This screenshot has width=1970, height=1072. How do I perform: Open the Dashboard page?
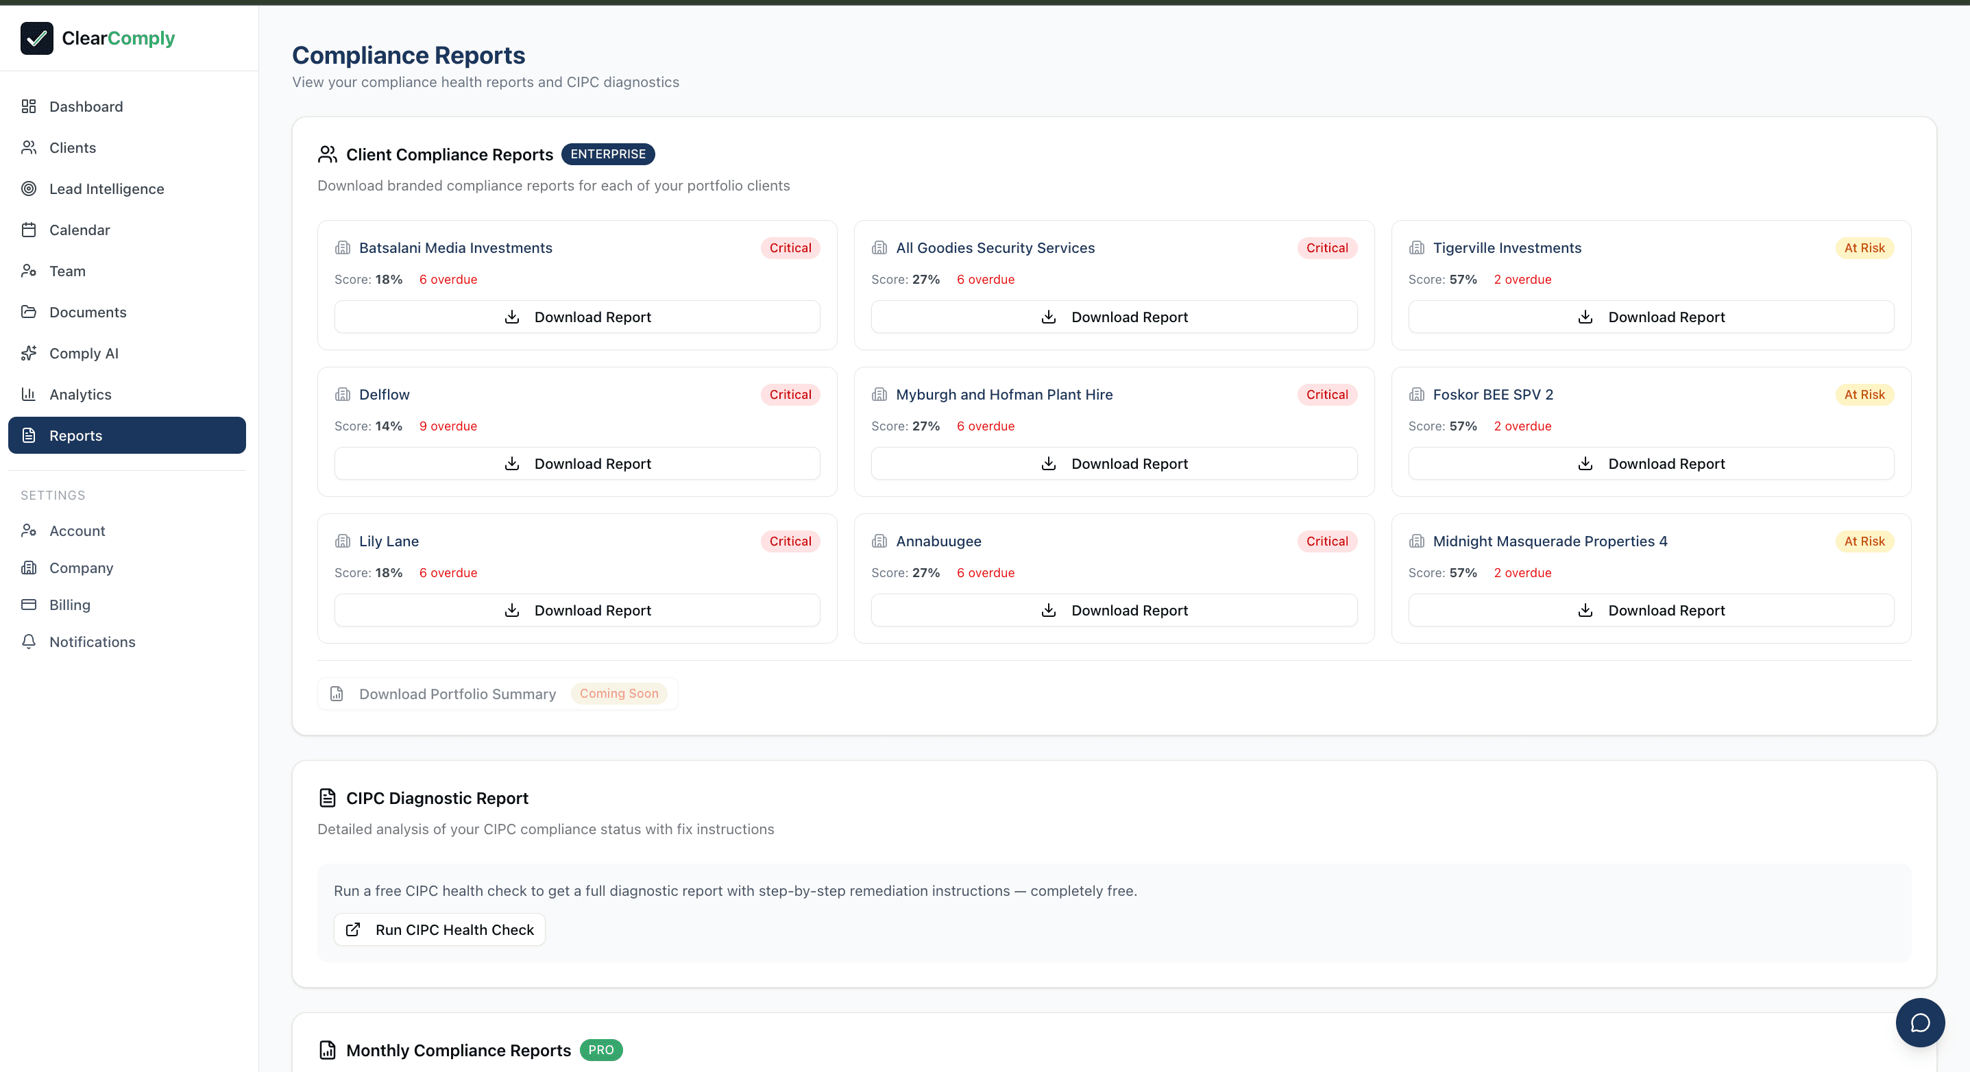click(127, 106)
